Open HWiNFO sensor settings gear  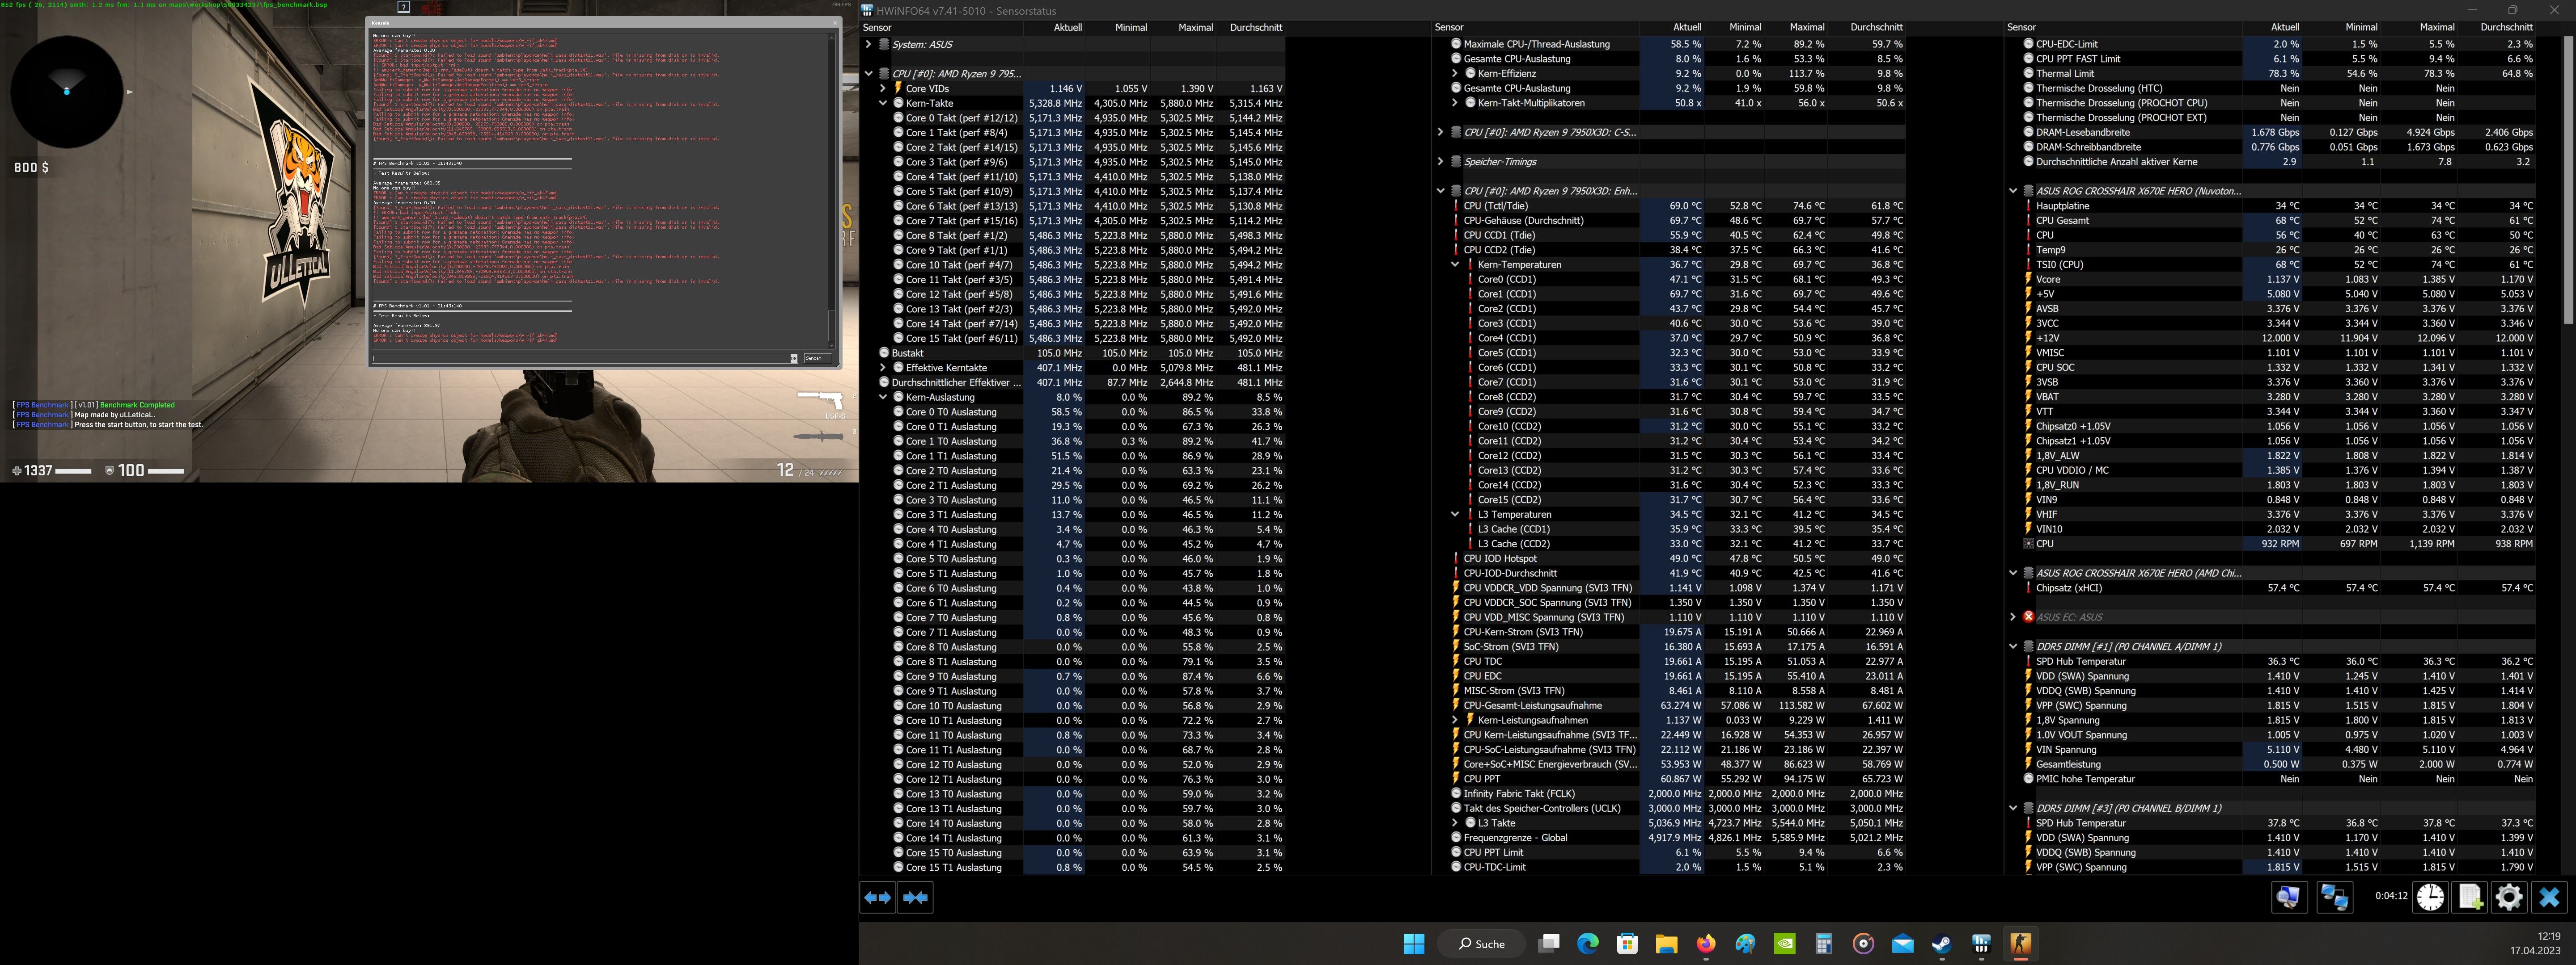pos(2508,897)
